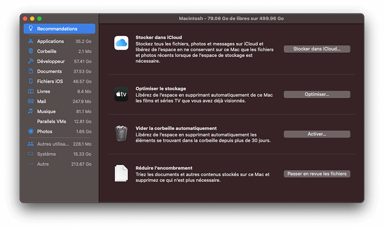The image size is (384, 229).
Task: Click the Autres utilisa... label
Action: coord(53,144)
